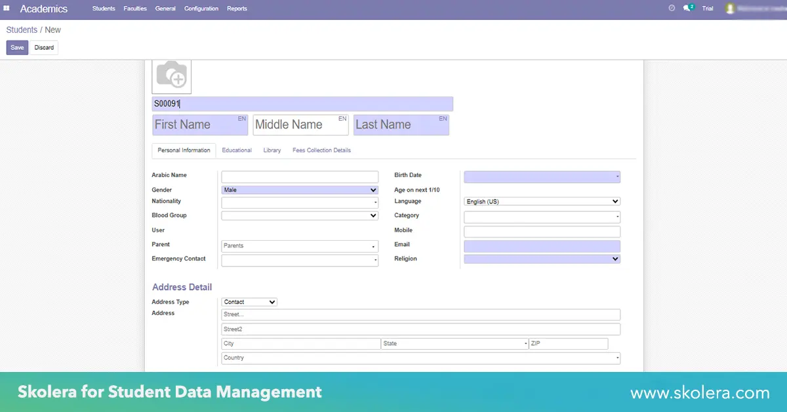Focus the First Name field
Screen dimensions: 787x412
[x=200, y=125]
